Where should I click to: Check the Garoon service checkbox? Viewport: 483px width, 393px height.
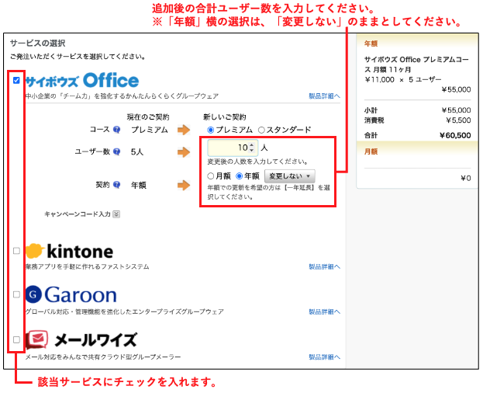(x=17, y=294)
